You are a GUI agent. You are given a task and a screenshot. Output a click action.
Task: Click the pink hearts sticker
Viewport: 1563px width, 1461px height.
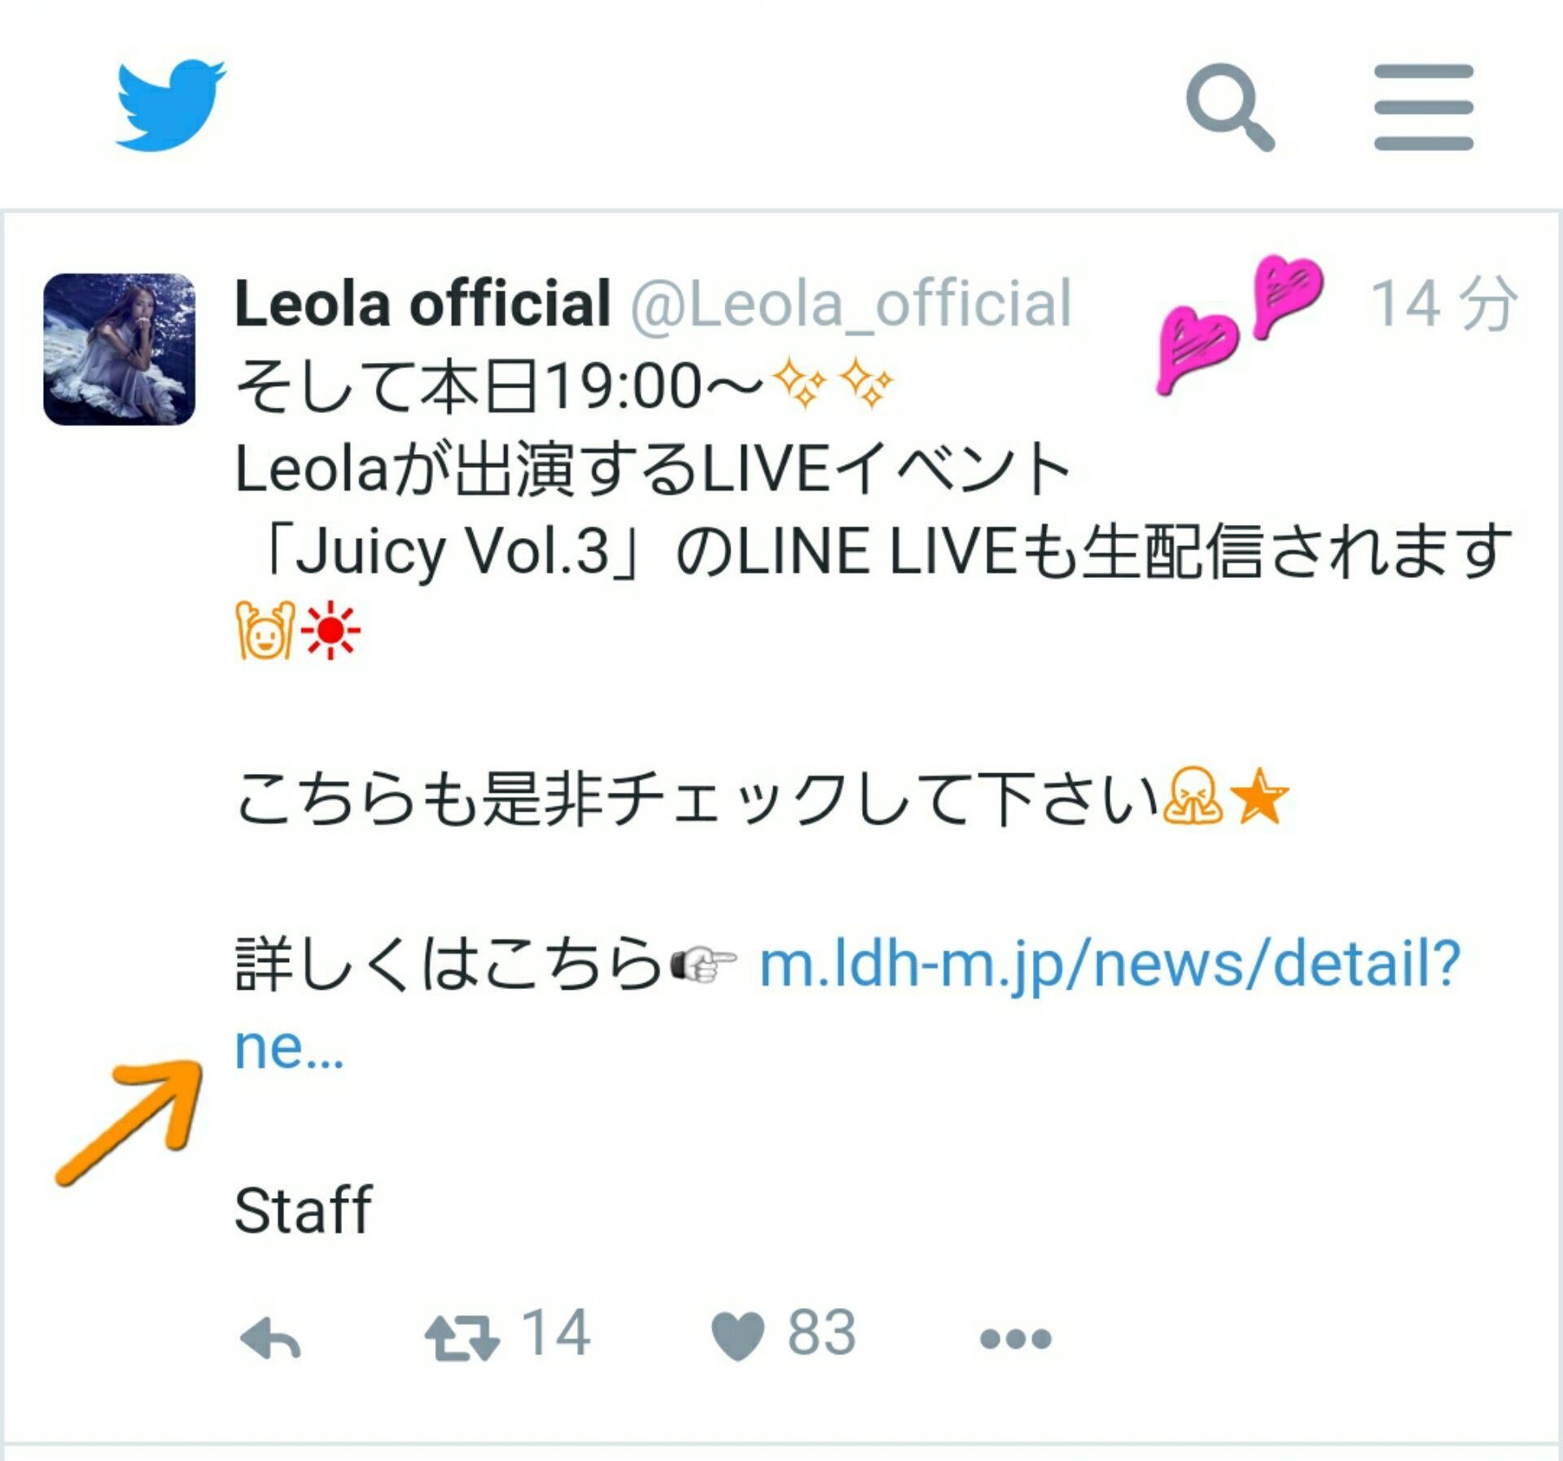[1240, 325]
